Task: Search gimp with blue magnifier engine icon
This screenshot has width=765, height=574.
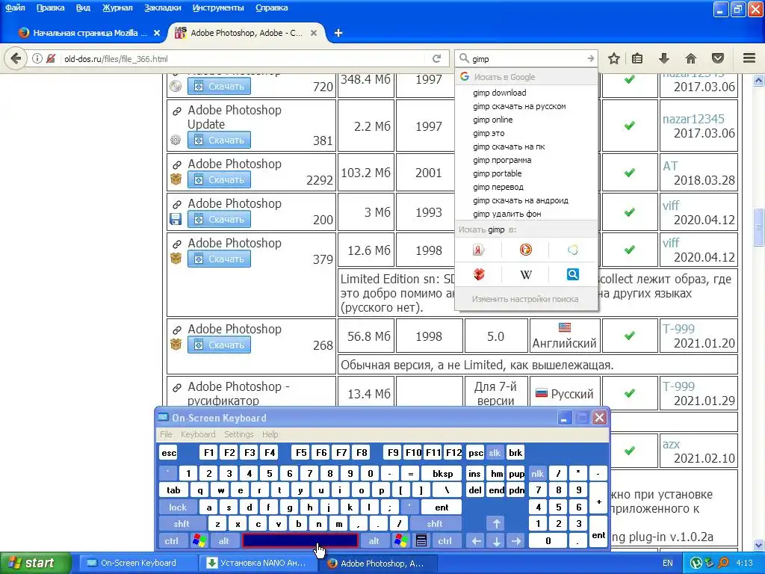Action: (573, 274)
